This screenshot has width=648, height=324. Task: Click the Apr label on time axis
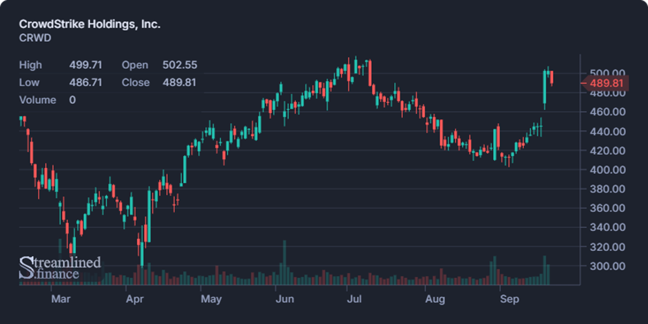(135, 299)
